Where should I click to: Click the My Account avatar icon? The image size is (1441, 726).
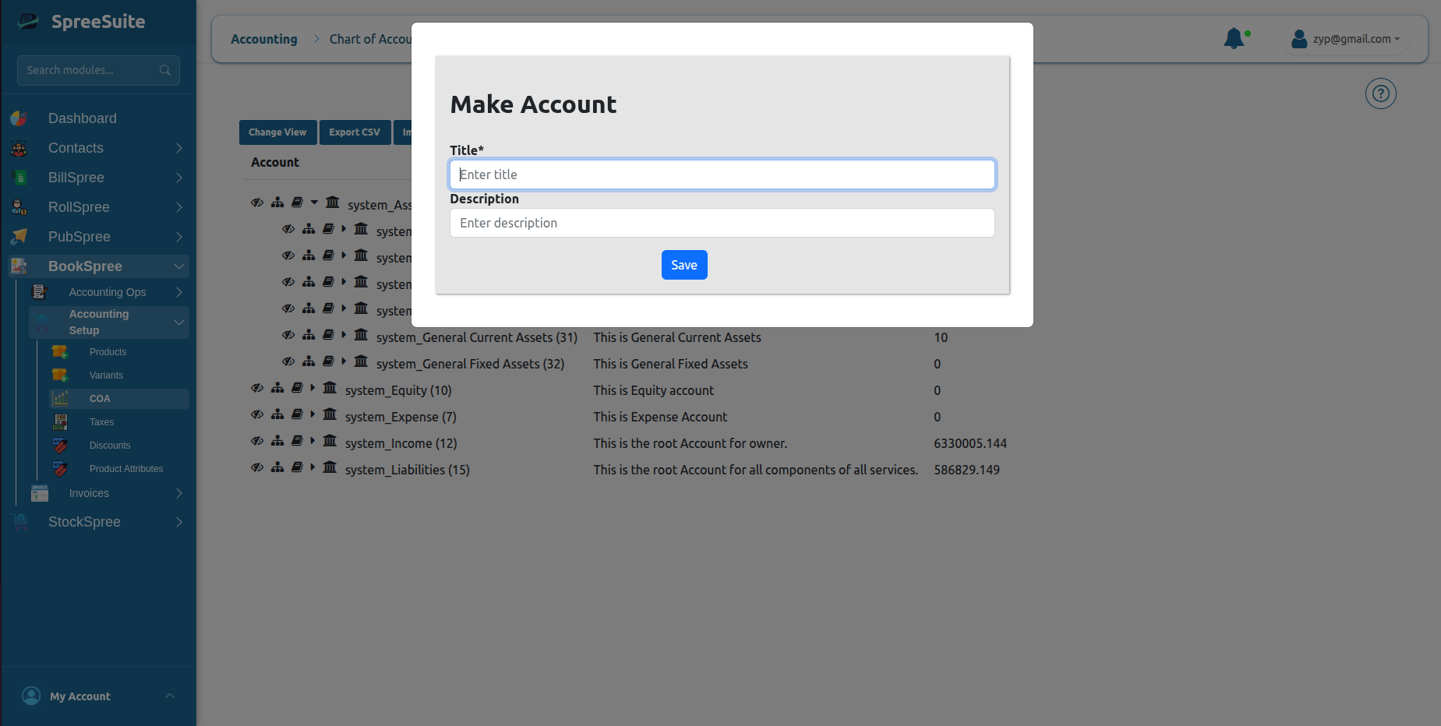pos(31,696)
